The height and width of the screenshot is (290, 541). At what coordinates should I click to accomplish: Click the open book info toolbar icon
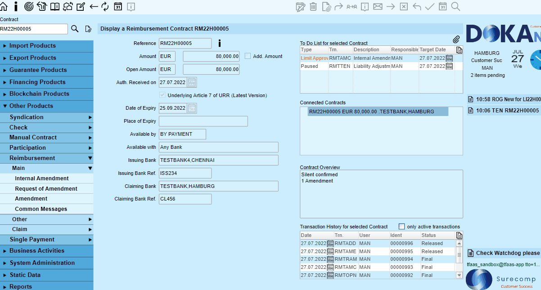55,6
